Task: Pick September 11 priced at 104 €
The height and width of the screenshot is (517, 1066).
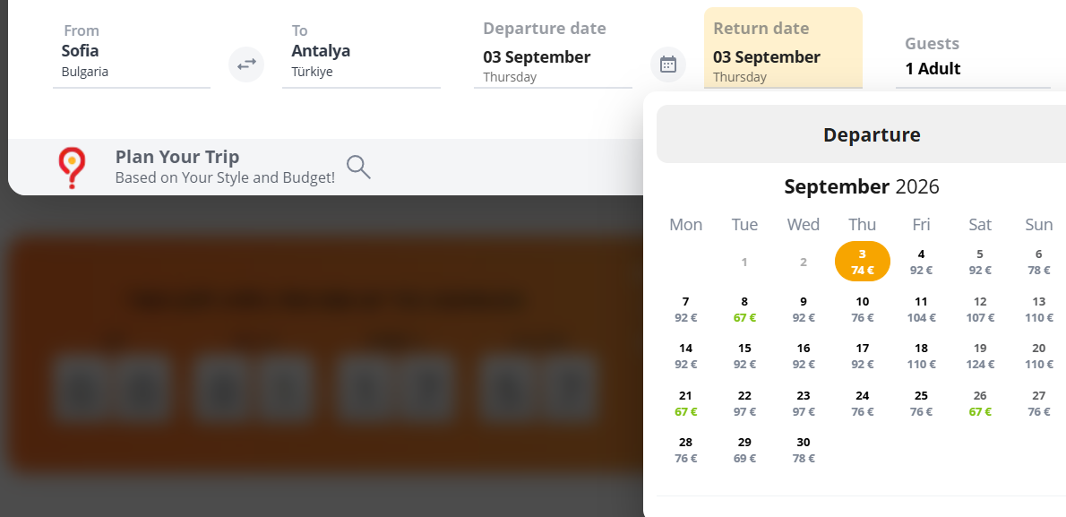Action: coord(921,309)
